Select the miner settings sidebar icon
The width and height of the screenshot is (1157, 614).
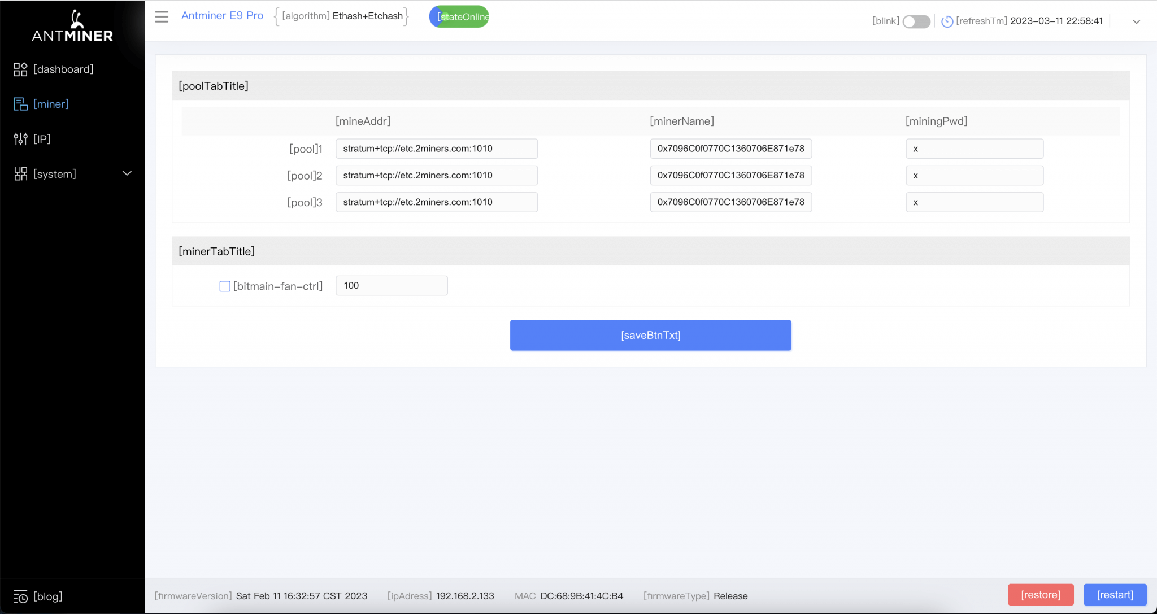click(x=20, y=103)
